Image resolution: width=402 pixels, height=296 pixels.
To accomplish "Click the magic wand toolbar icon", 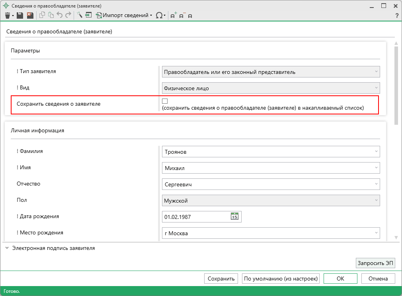I will pyautogui.click(x=80, y=15).
